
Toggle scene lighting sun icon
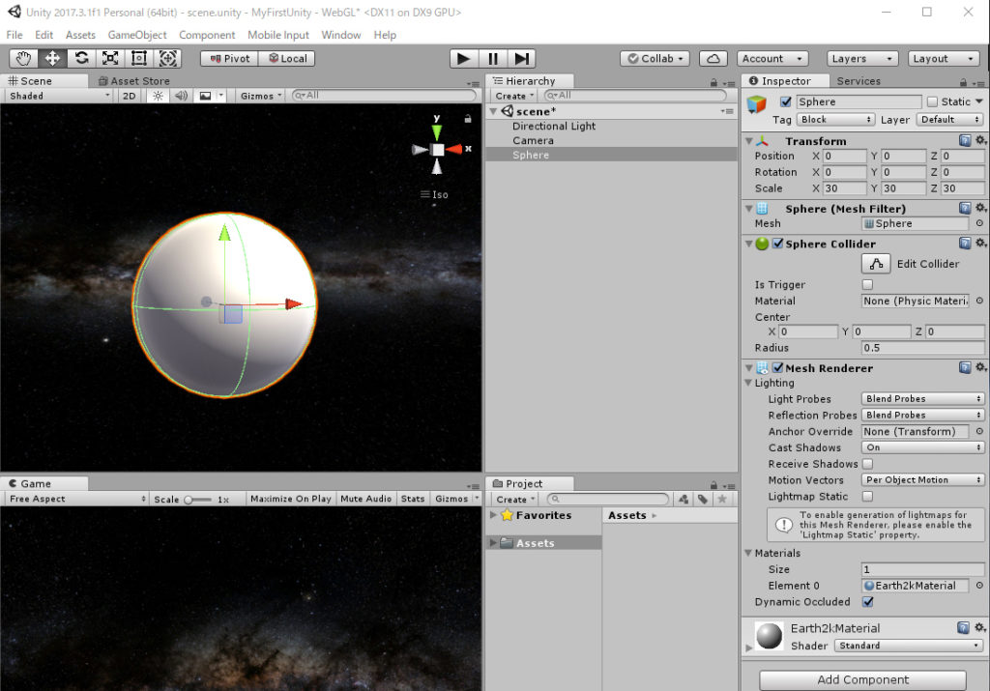(158, 96)
